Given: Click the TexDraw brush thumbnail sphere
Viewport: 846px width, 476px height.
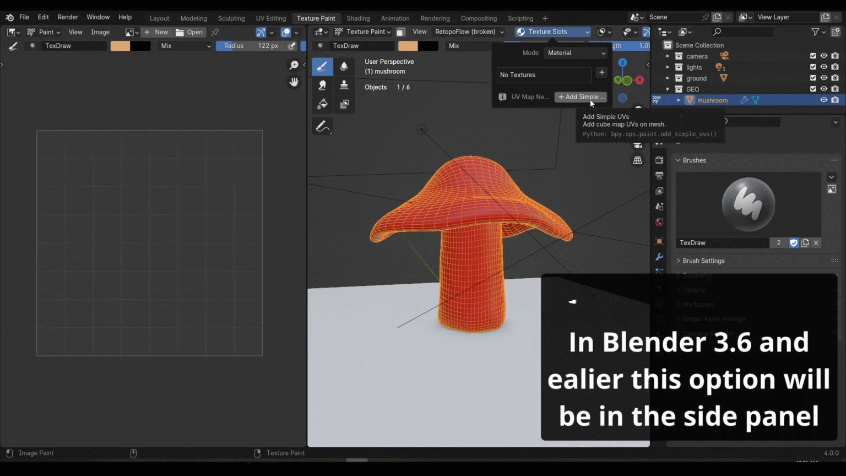Looking at the screenshot, I should tap(747, 204).
